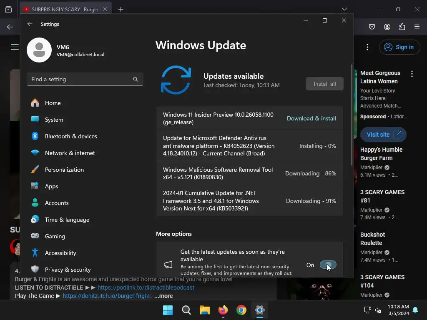Open a new browser tab with plus
Viewport: 427px width, 320px height.
pyautogui.click(x=121, y=10)
